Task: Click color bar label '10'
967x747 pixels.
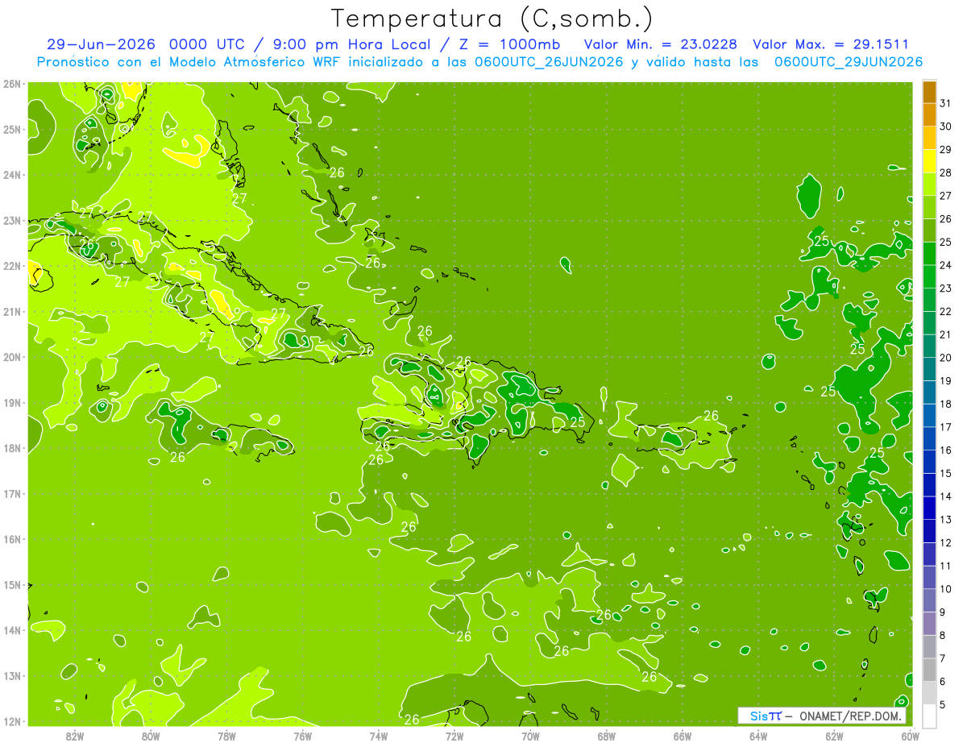Action: click(x=946, y=589)
